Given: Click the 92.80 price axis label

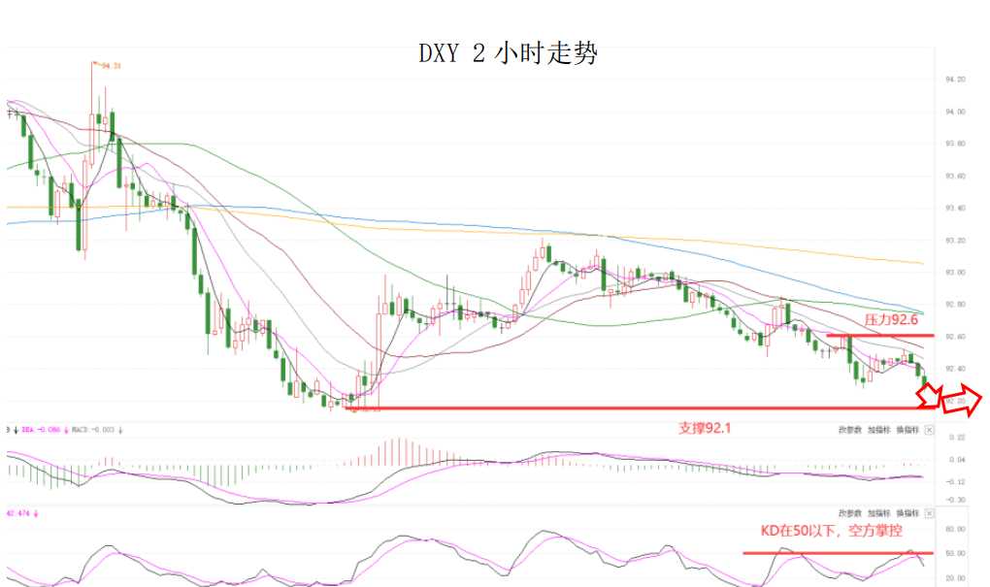Looking at the screenshot, I should coord(955,305).
